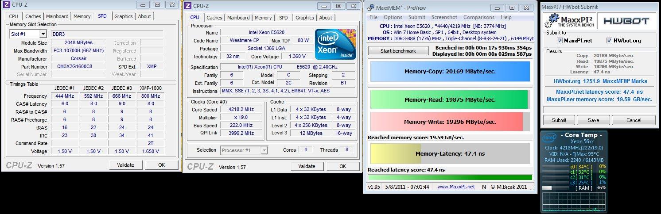Open the Comparisons menu in MaxxMEM²

pyautogui.click(x=479, y=17)
